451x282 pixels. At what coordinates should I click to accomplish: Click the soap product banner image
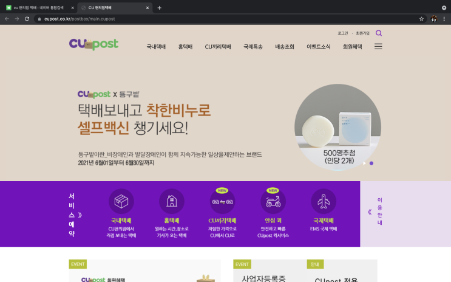337,127
